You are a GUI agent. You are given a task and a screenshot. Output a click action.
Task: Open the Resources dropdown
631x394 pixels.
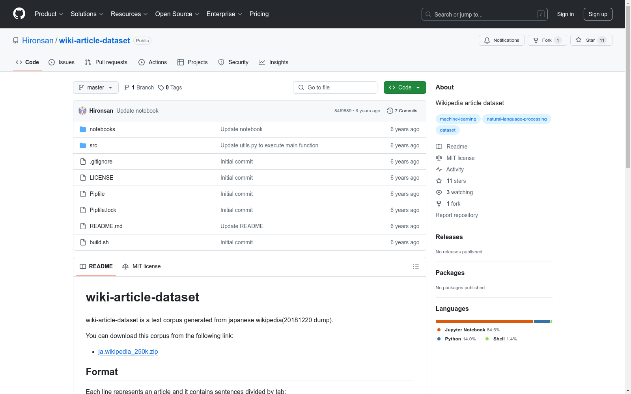coord(129,14)
